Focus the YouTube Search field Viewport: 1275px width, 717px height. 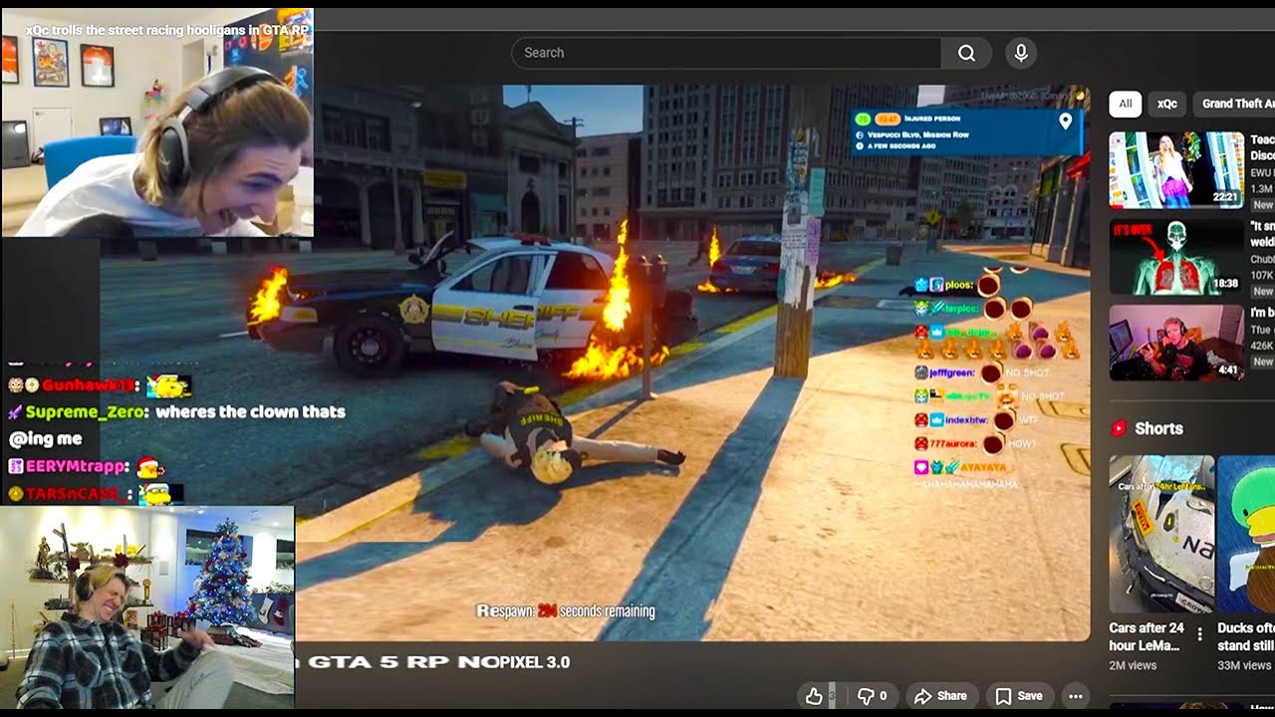(x=726, y=53)
